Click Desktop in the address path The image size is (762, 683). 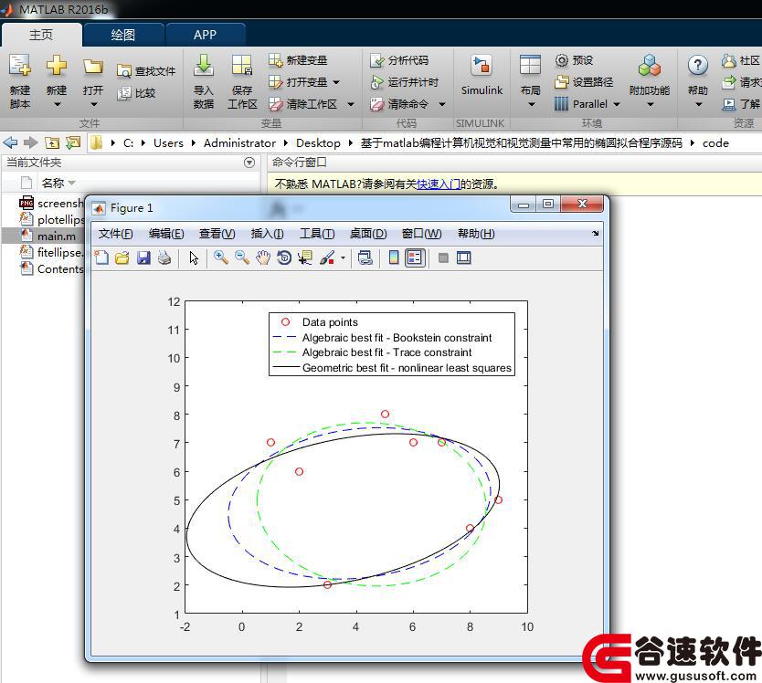[318, 142]
